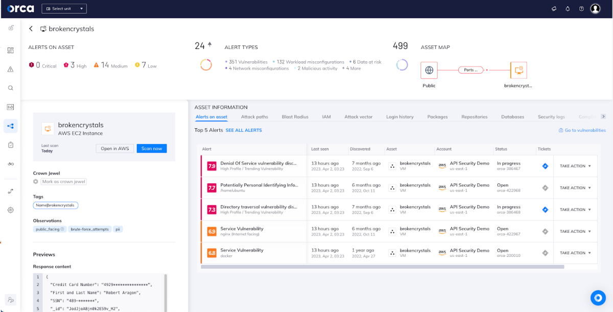Open the binoculars sidebar icon
Screen dimensions: 613x312
11,163
